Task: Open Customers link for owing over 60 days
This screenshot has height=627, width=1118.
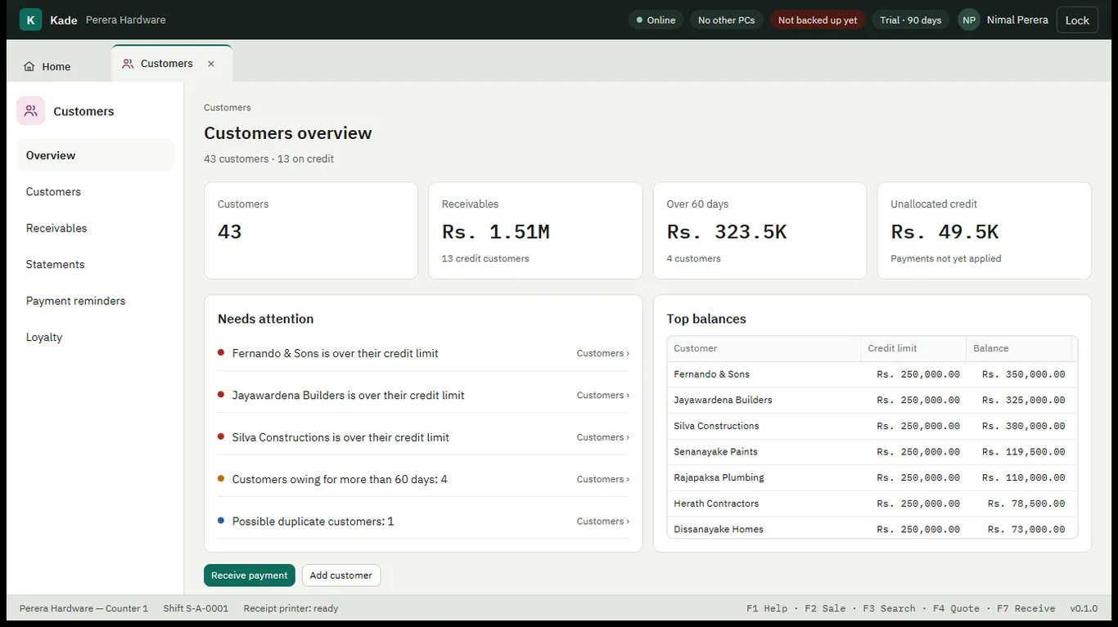Action: point(603,479)
